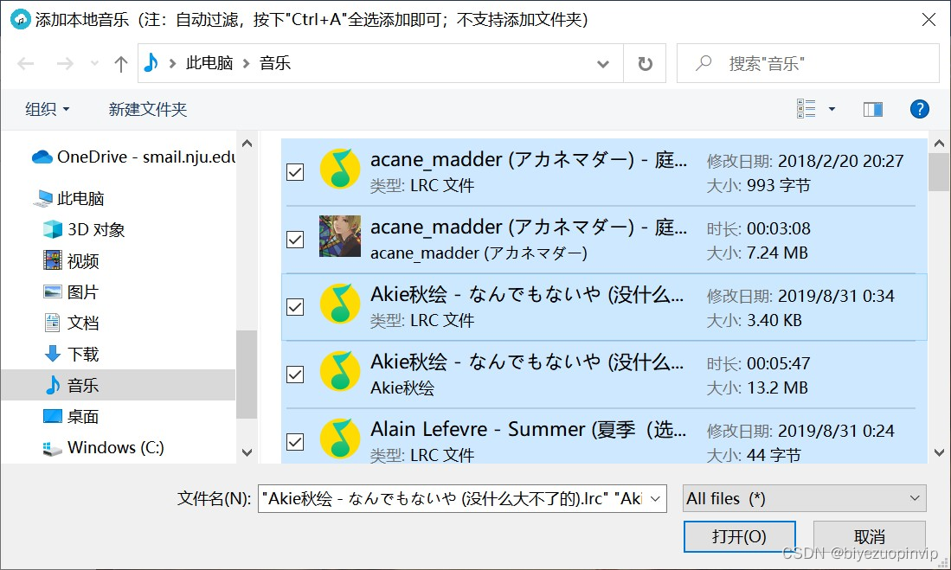
Task: Select 此电脑 in the address breadcrumb
Action: point(209,62)
